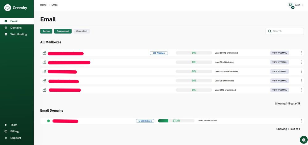Expand options menu for the email domain row
This screenshot has width=308, height=145.
[x=301, y=121]
